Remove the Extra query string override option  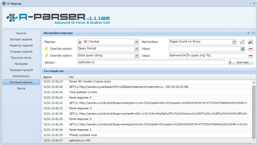click(251, 55)
